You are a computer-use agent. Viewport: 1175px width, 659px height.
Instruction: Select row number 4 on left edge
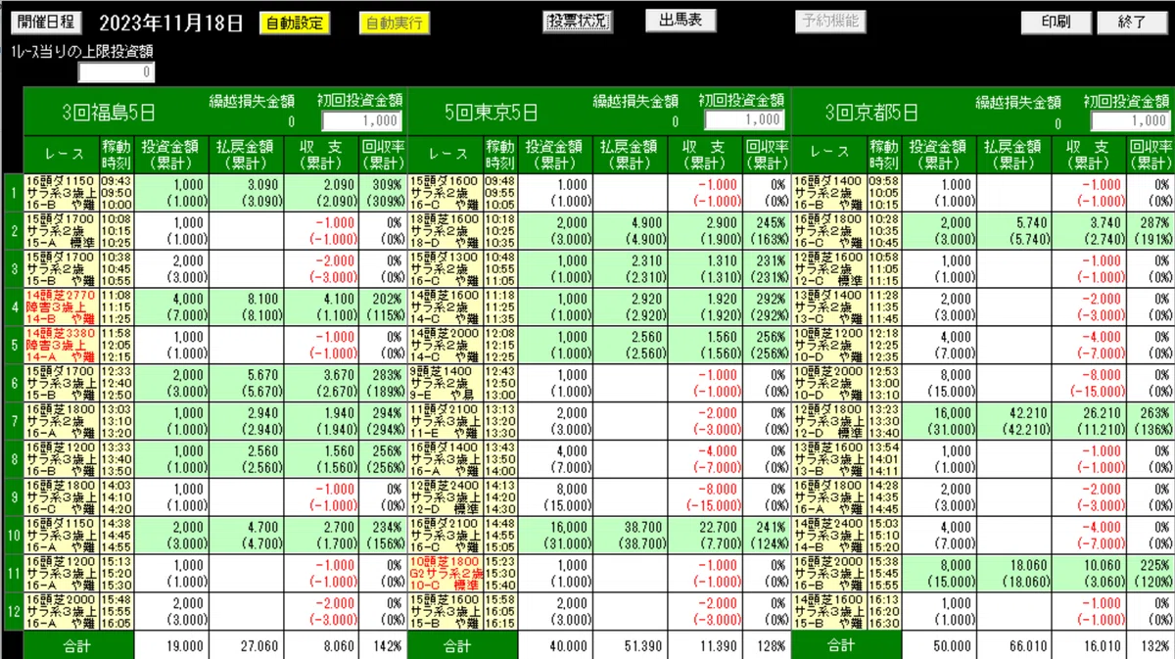coord(13,306)
